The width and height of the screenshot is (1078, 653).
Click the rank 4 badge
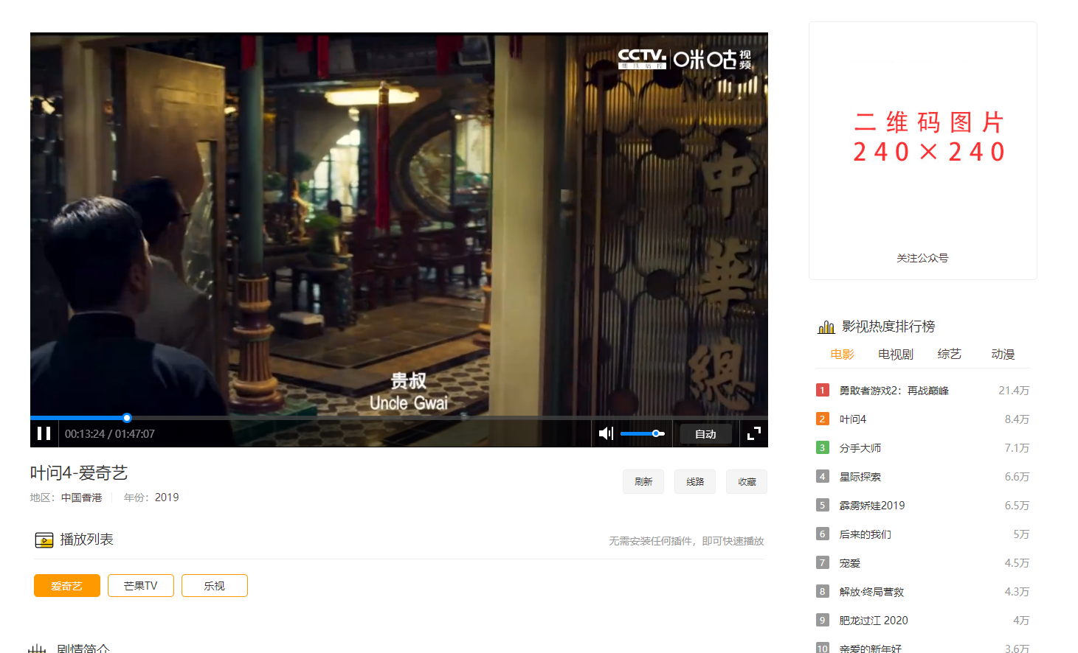coord(823,476)
